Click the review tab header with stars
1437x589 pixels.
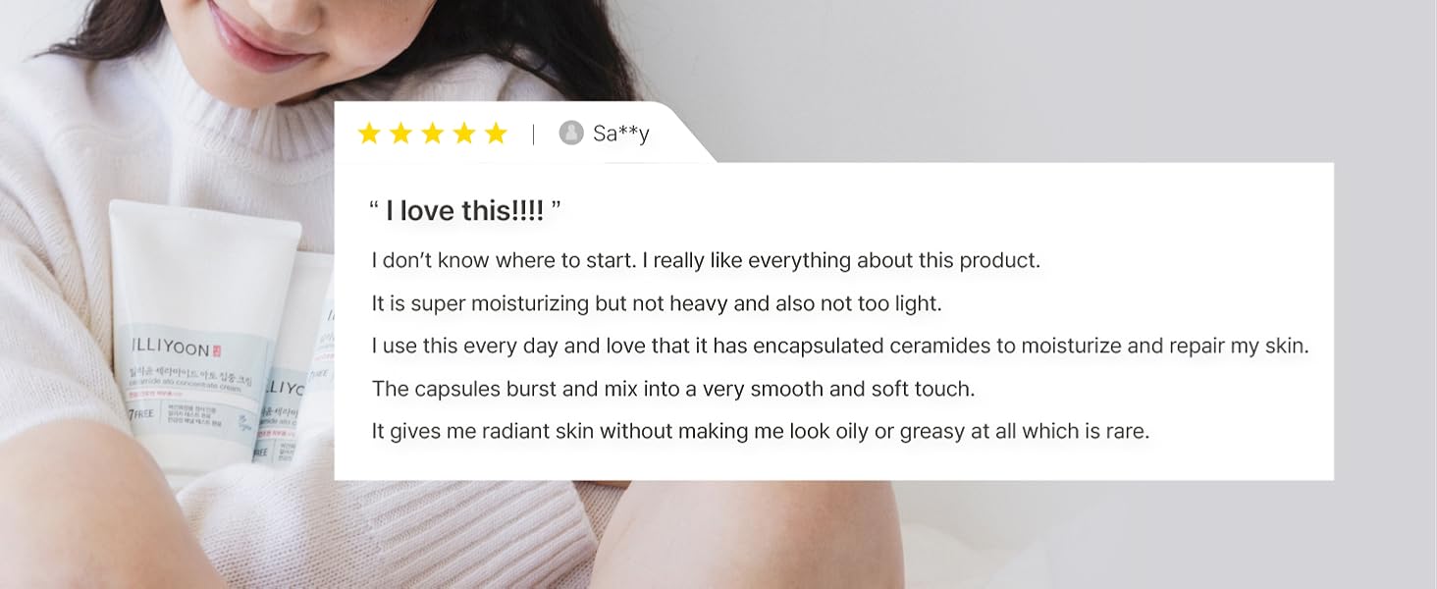point(525,133)
